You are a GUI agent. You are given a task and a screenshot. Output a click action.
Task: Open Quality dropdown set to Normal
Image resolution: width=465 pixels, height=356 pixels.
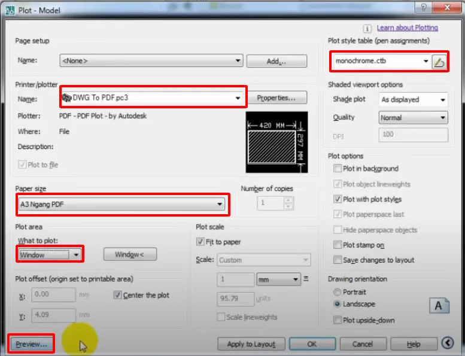coord(413,118)
